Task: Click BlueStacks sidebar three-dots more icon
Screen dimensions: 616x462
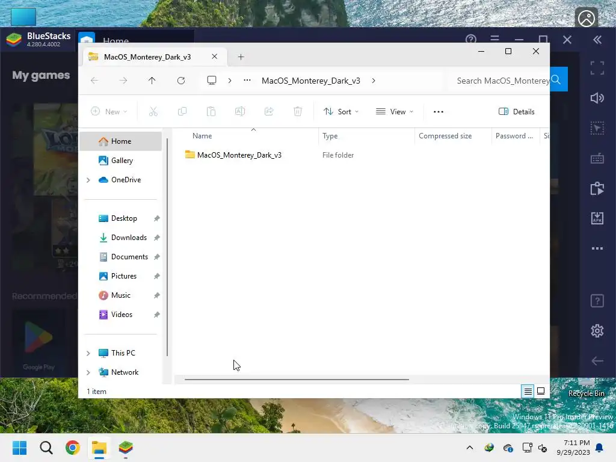Action: [597, 248]
